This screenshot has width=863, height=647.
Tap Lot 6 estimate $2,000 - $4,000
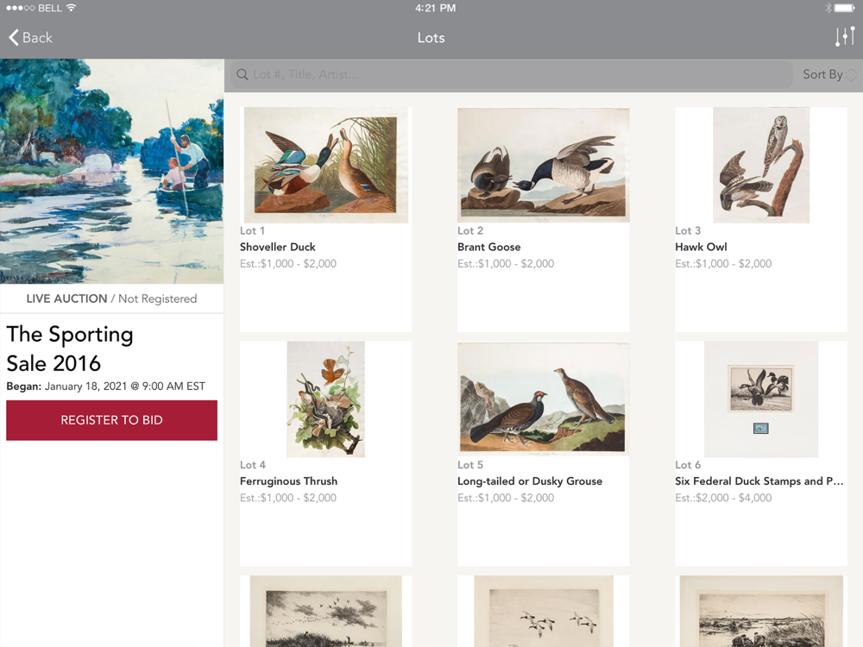723,498
